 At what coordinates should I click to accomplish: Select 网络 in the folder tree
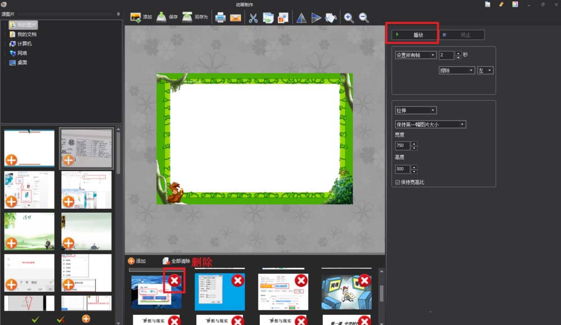tap(19, 53)
